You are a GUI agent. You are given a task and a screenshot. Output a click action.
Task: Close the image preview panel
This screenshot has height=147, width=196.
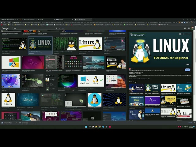(x=131, y=34)
